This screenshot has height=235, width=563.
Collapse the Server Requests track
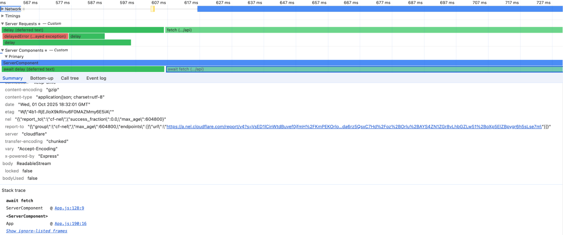[3, 24]
